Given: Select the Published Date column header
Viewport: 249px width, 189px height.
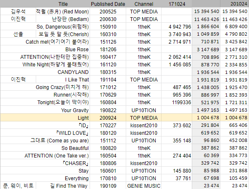Looking at the screenshot, I should tap(108, 4).
